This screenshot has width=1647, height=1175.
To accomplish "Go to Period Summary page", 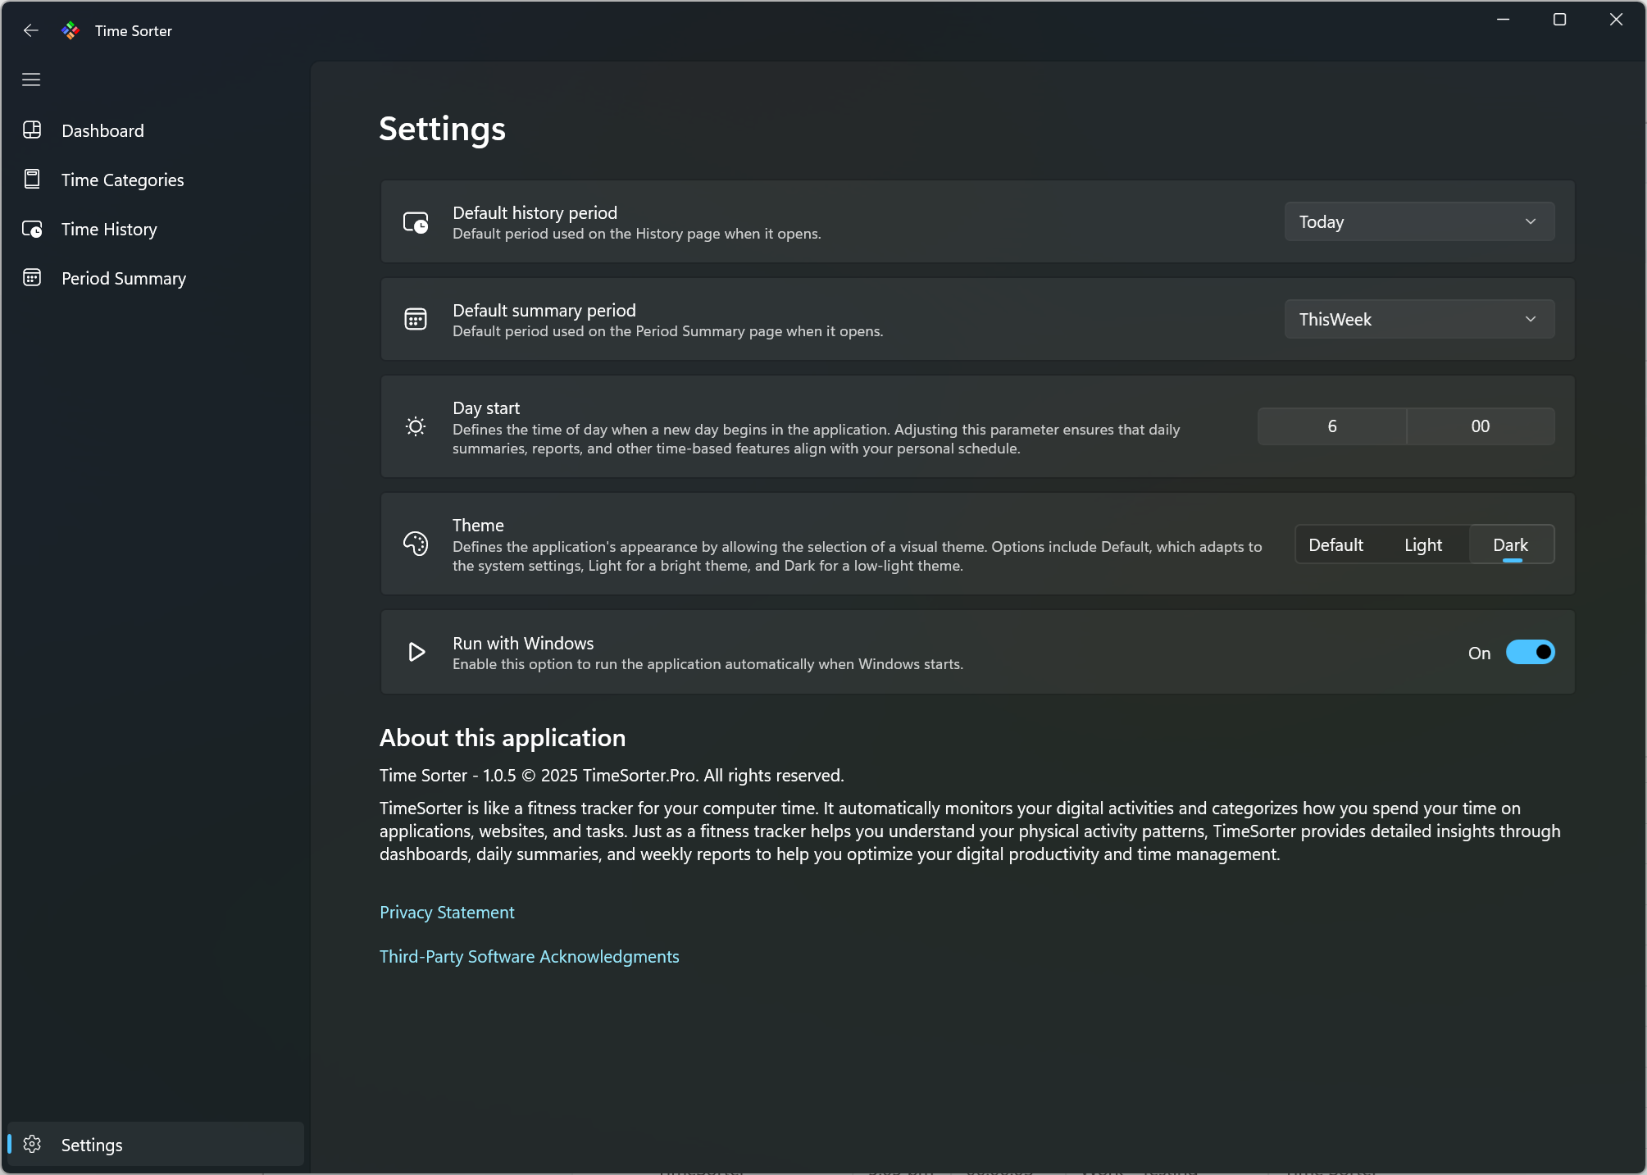I will click(123, 278).
